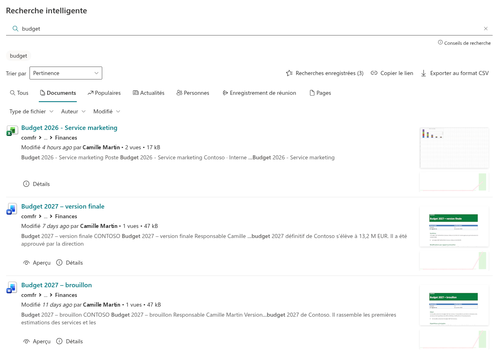Click Aperçu eye icon for version finale
This screenshot has height=353, width=493.
[26, 263]
